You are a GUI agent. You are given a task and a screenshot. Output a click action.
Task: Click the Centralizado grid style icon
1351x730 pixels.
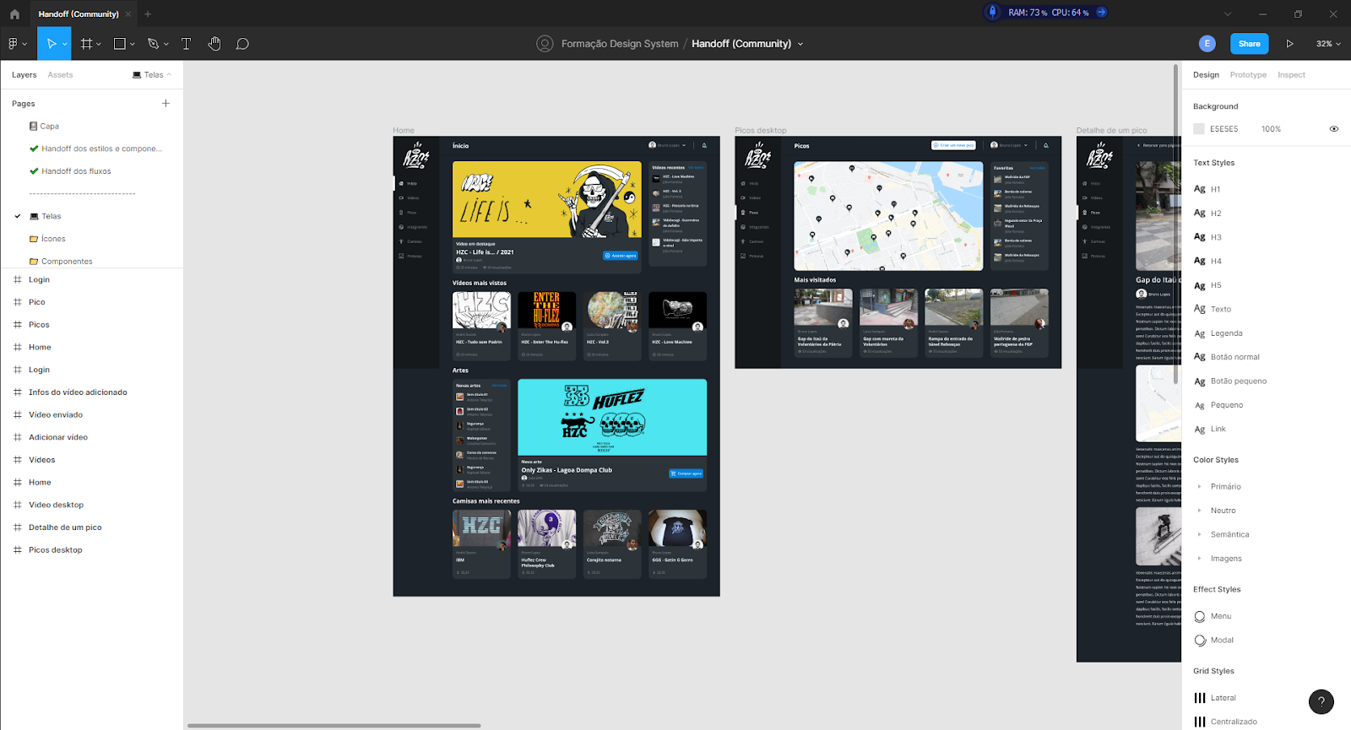pyautogui.click(x=1200, y=722)
